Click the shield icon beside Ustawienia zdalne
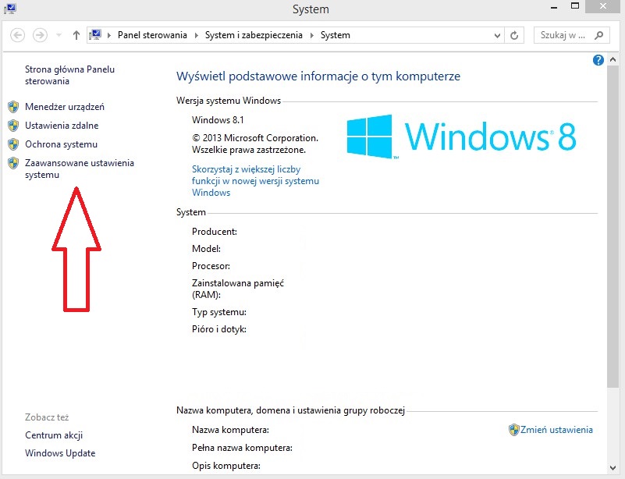The width and height of the screenshot is (625, 479). (x=13, y=126)
